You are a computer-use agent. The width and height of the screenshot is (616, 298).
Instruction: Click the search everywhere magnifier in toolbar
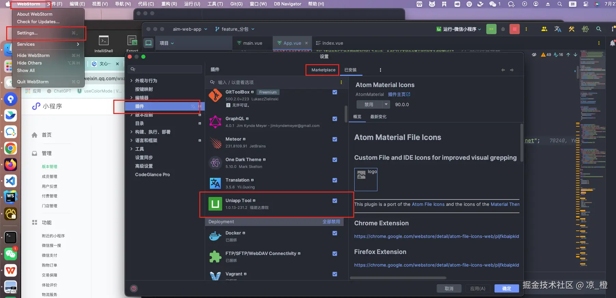pos(599,29)
